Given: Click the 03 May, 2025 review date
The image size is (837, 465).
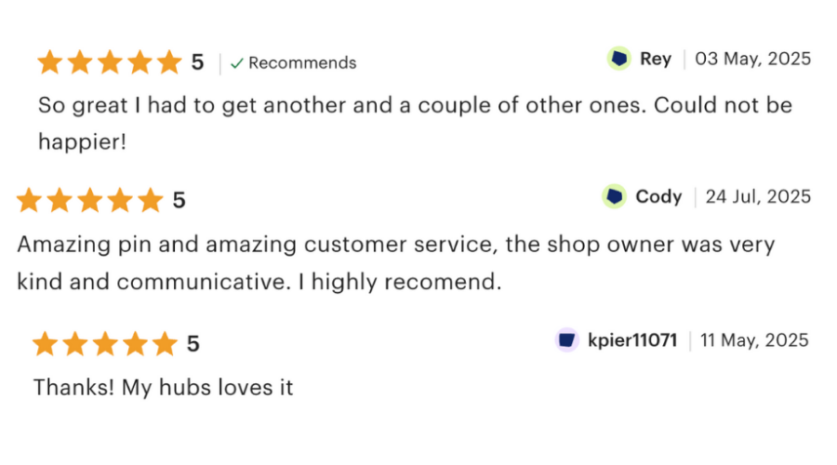Looking at the screenshot, I should pos(753,59).
